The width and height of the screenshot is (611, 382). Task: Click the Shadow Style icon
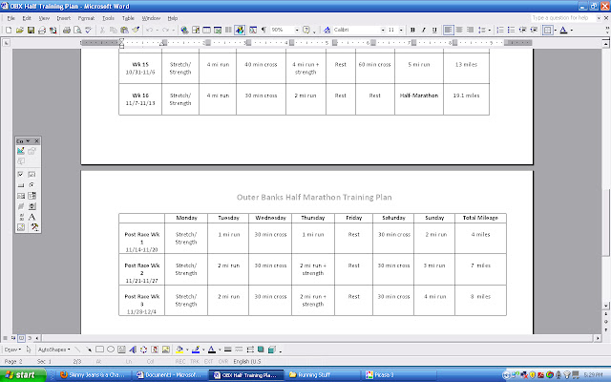tap(261, 350)
